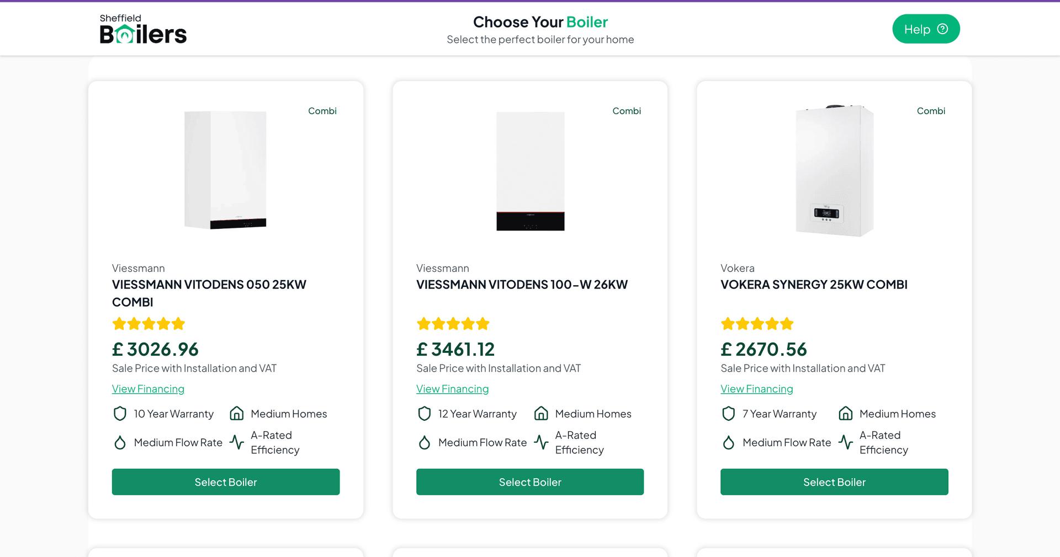Click the shield warranty icon on Vitodens 050 card
Screen dimensions: 1060x557
coord(120,414)
